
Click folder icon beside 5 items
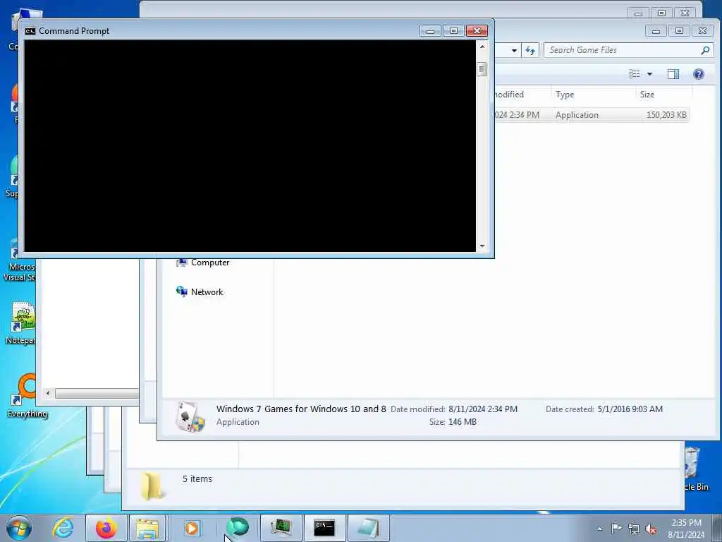tap(152, 486)
